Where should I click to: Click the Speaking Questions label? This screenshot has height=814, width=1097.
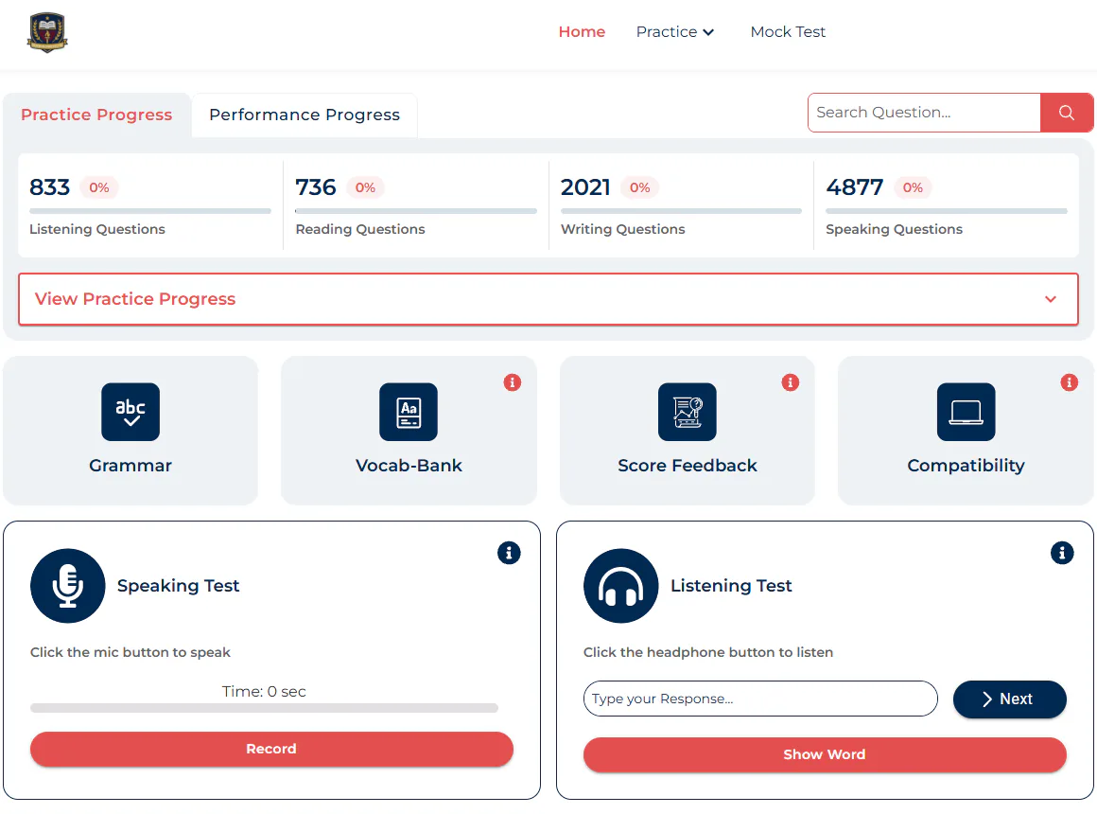(894, 229)
